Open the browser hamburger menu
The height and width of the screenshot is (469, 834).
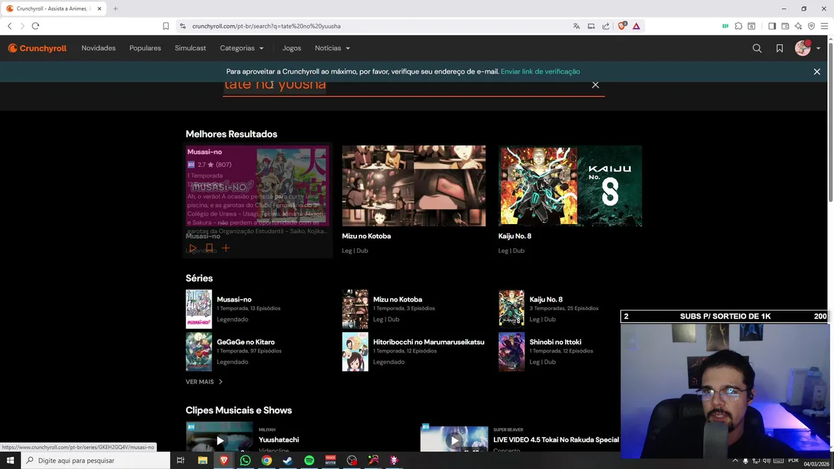tap(825, 26)
